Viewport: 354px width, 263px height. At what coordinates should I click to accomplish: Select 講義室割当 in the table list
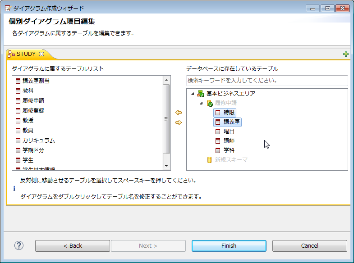click(36, 81)
